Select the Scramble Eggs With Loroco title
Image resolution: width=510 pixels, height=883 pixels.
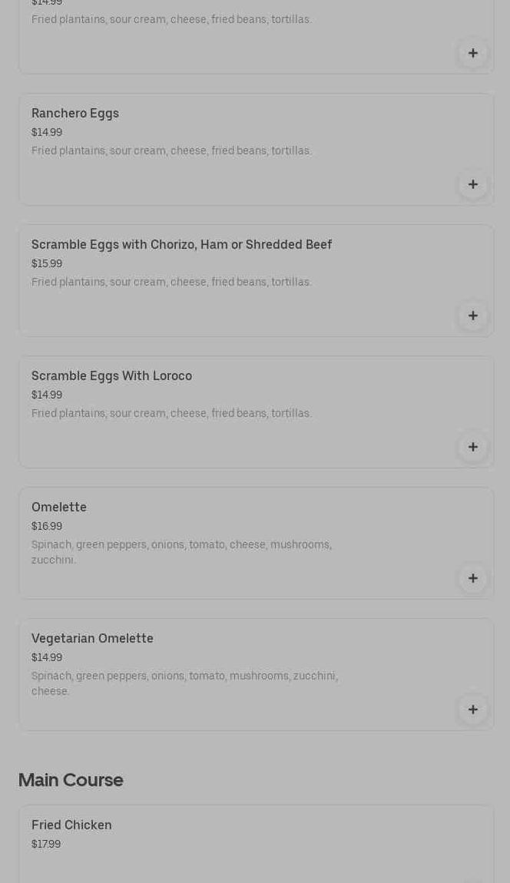[111, 376]
